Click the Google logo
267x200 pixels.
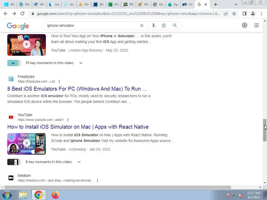coord(18,26)
